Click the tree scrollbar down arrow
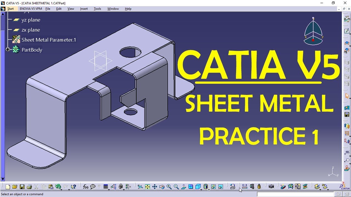This screenshot has height=197, width=351. point(3,179)
